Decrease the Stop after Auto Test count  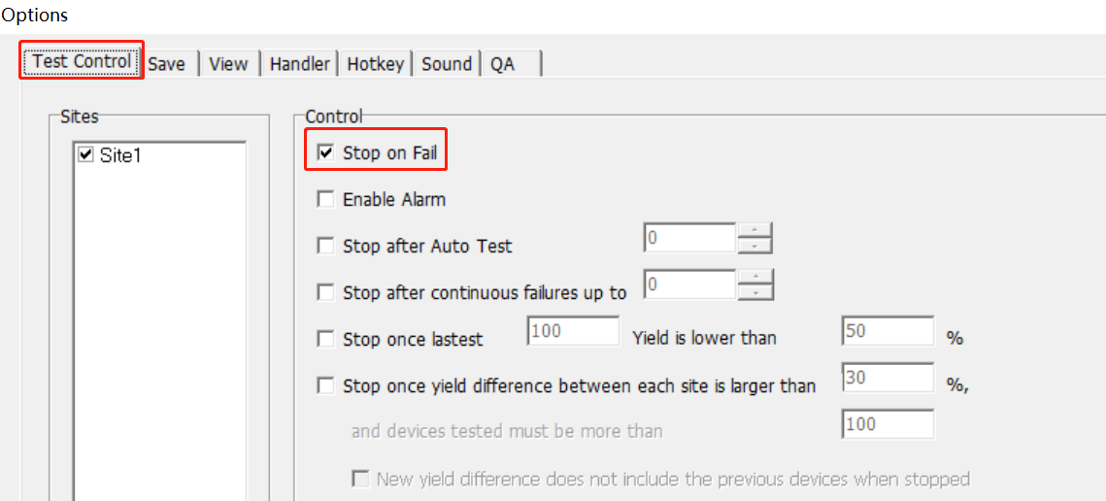754,245
